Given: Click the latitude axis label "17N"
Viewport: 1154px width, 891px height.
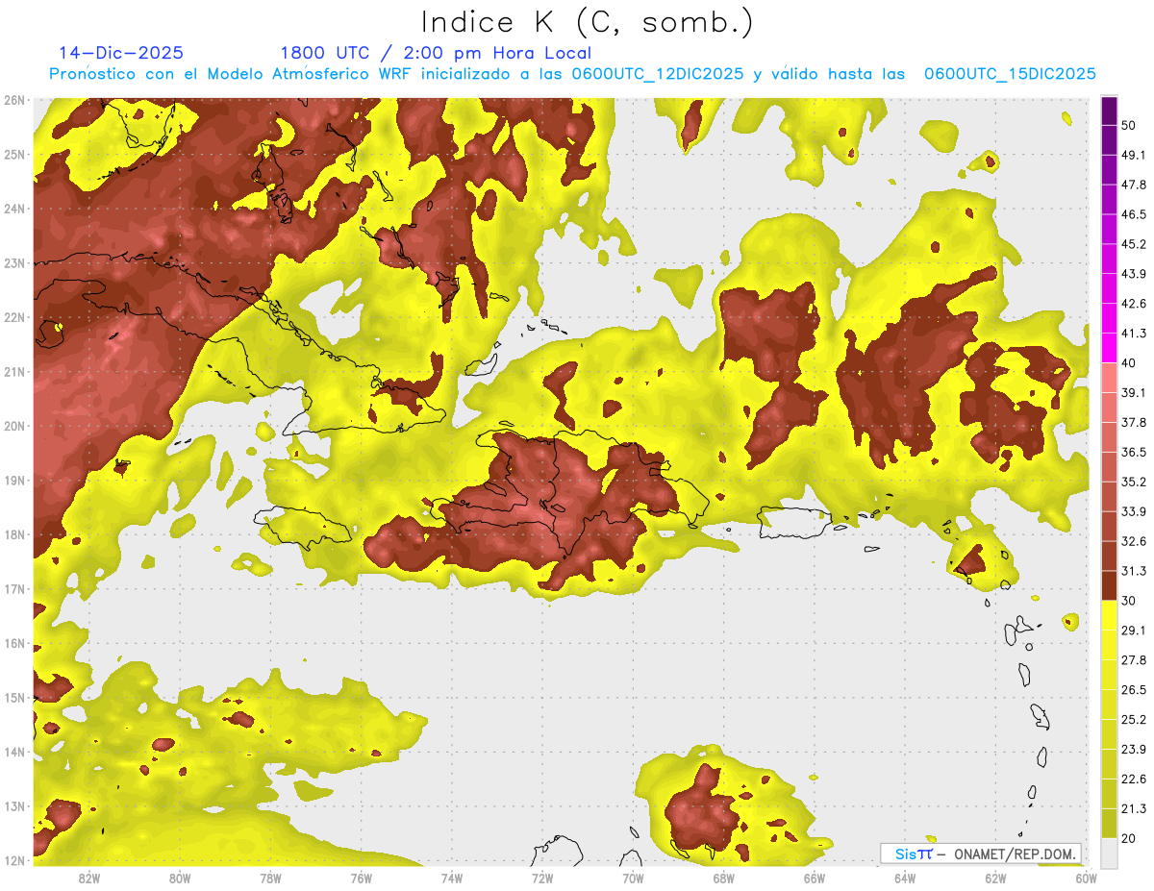Looking at the screenshot, I should click(x=14, y=588).
